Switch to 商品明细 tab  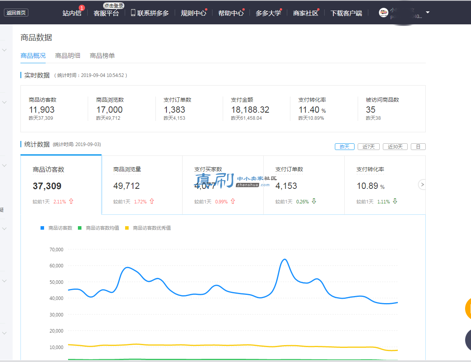coord(68,56)
